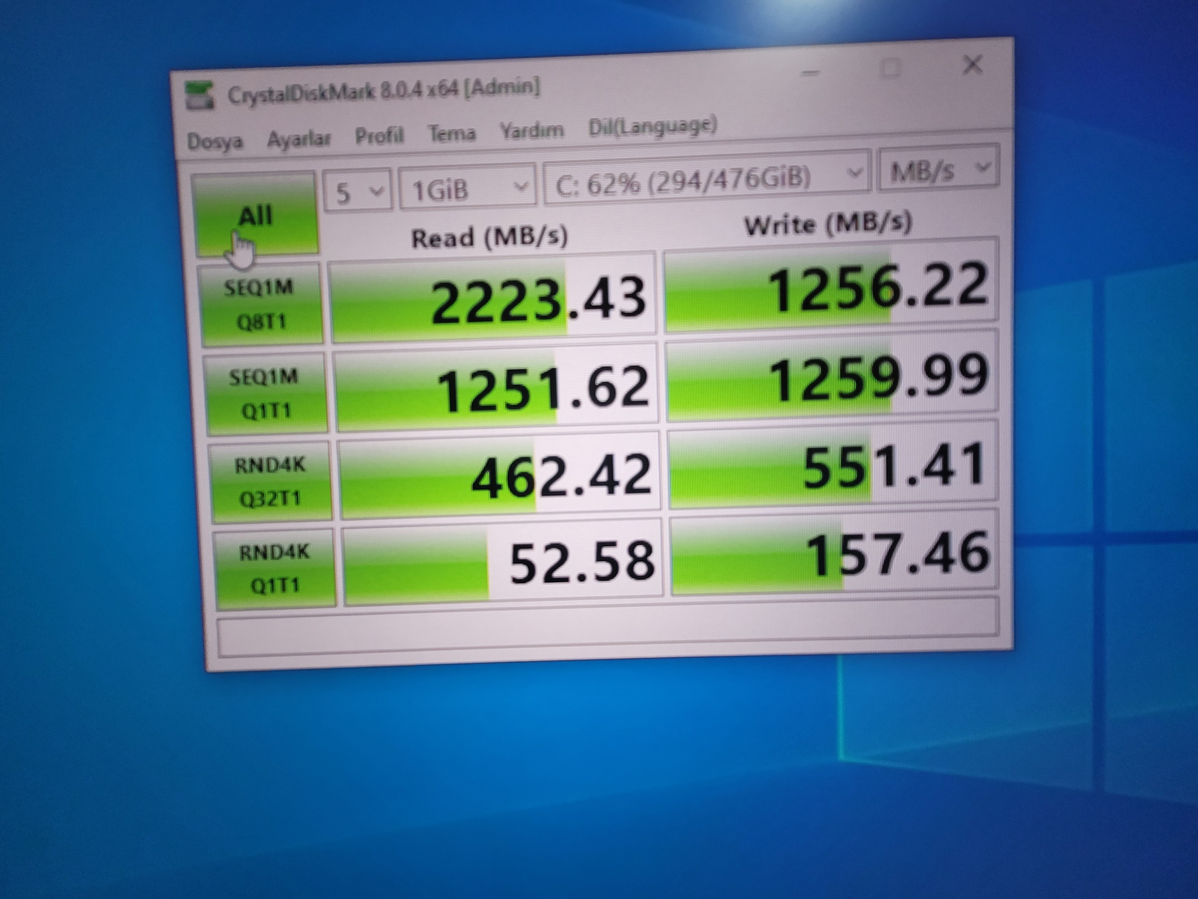Open the Dil(Language) menu
Viewport: 1198px width, 899px height.
[x=653, y=126]
